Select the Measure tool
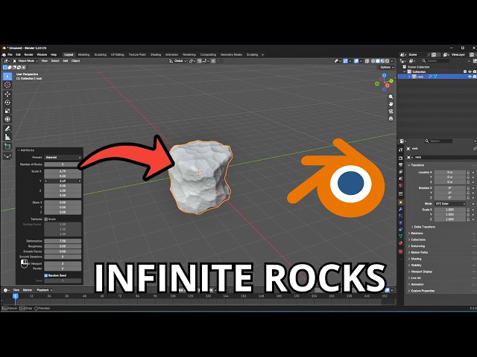The height and width of the screenshot is (357, 477). click(x=7, y=137)
